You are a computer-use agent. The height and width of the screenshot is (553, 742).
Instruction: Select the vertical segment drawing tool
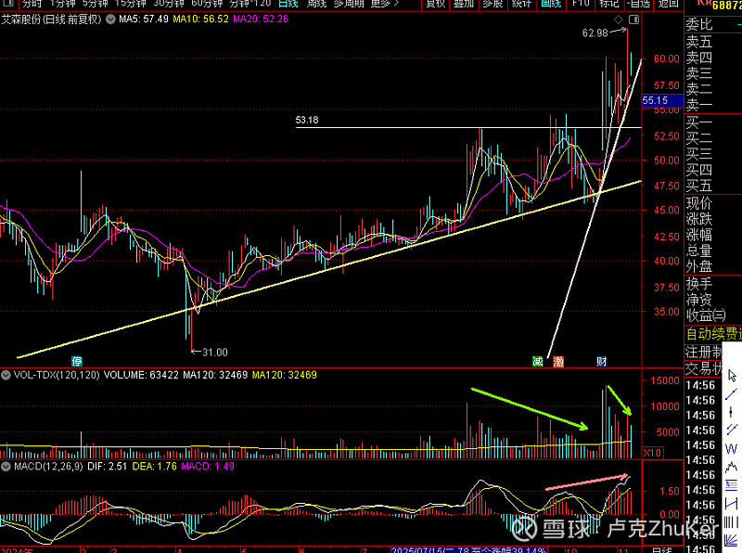732,411
